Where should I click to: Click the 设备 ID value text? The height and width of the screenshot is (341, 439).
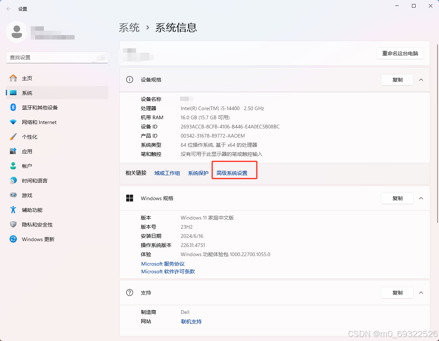click(230, 127)
